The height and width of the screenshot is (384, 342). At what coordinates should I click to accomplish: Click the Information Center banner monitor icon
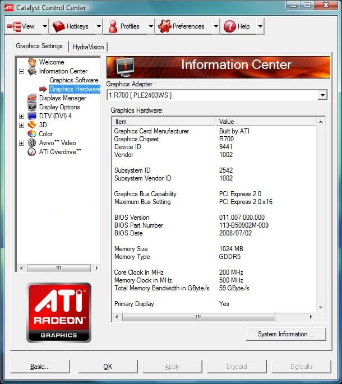(x=125, y=67)
